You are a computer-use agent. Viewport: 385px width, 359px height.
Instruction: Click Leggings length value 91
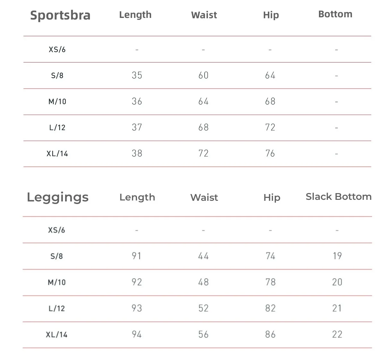[137, 256]
